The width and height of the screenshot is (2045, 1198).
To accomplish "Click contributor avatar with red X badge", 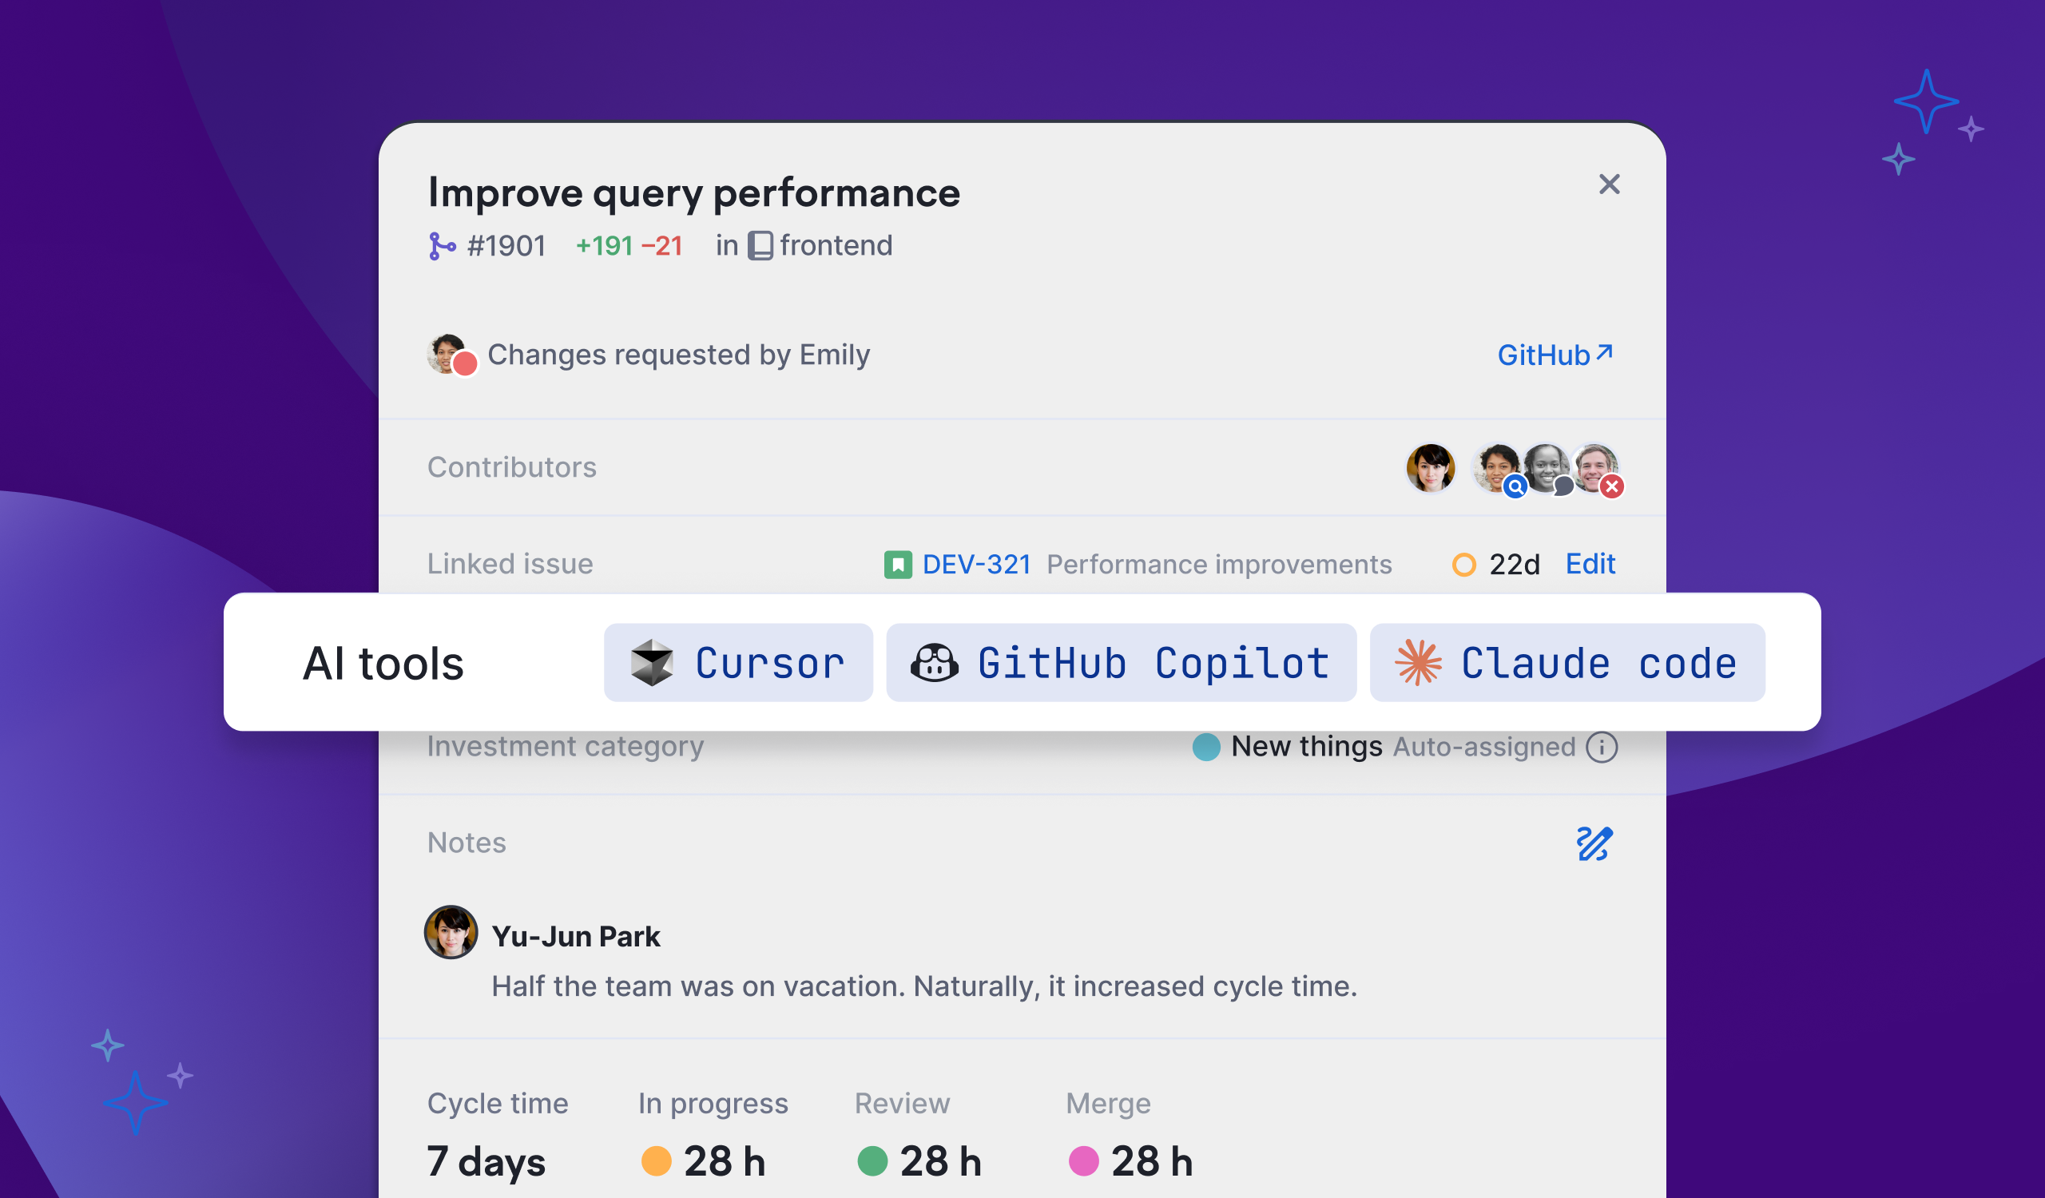I will 1595,468.
